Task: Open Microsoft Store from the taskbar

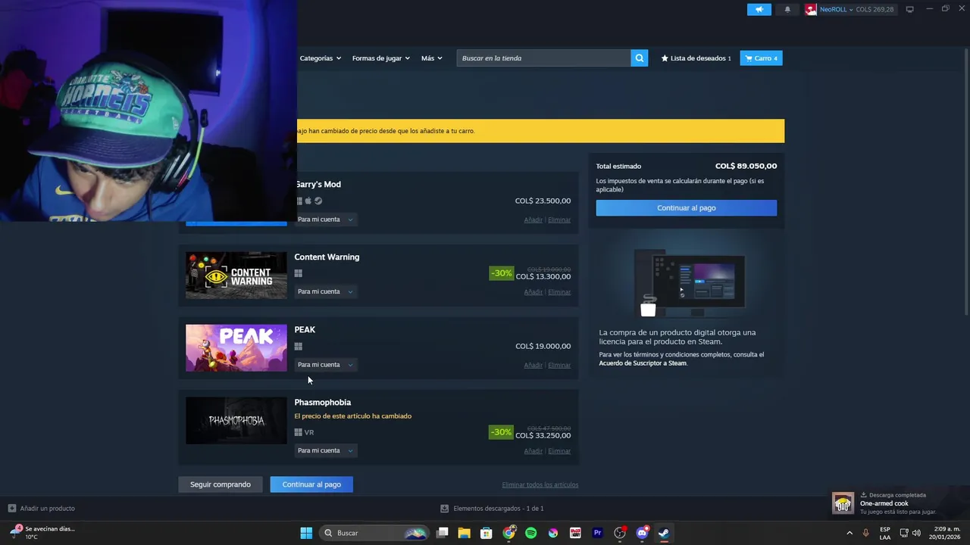Action: 487,533
